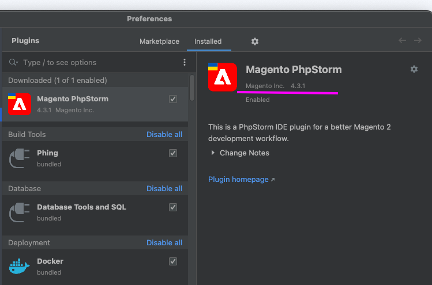Click the Magento PhpStorm details title
Viewport: 432px width, 285px height.
pos(294,70)
